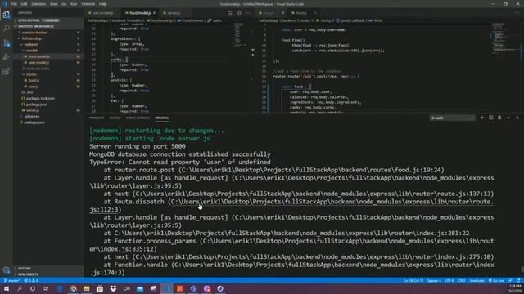The image size is (524, 294).
Task: Kill terminal with trash icon
Action: tap(499, 118)
